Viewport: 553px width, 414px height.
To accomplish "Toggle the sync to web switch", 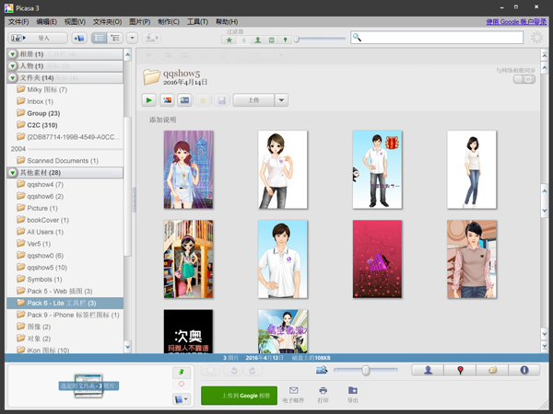I will pyautogui.click(x=524, y=79).
